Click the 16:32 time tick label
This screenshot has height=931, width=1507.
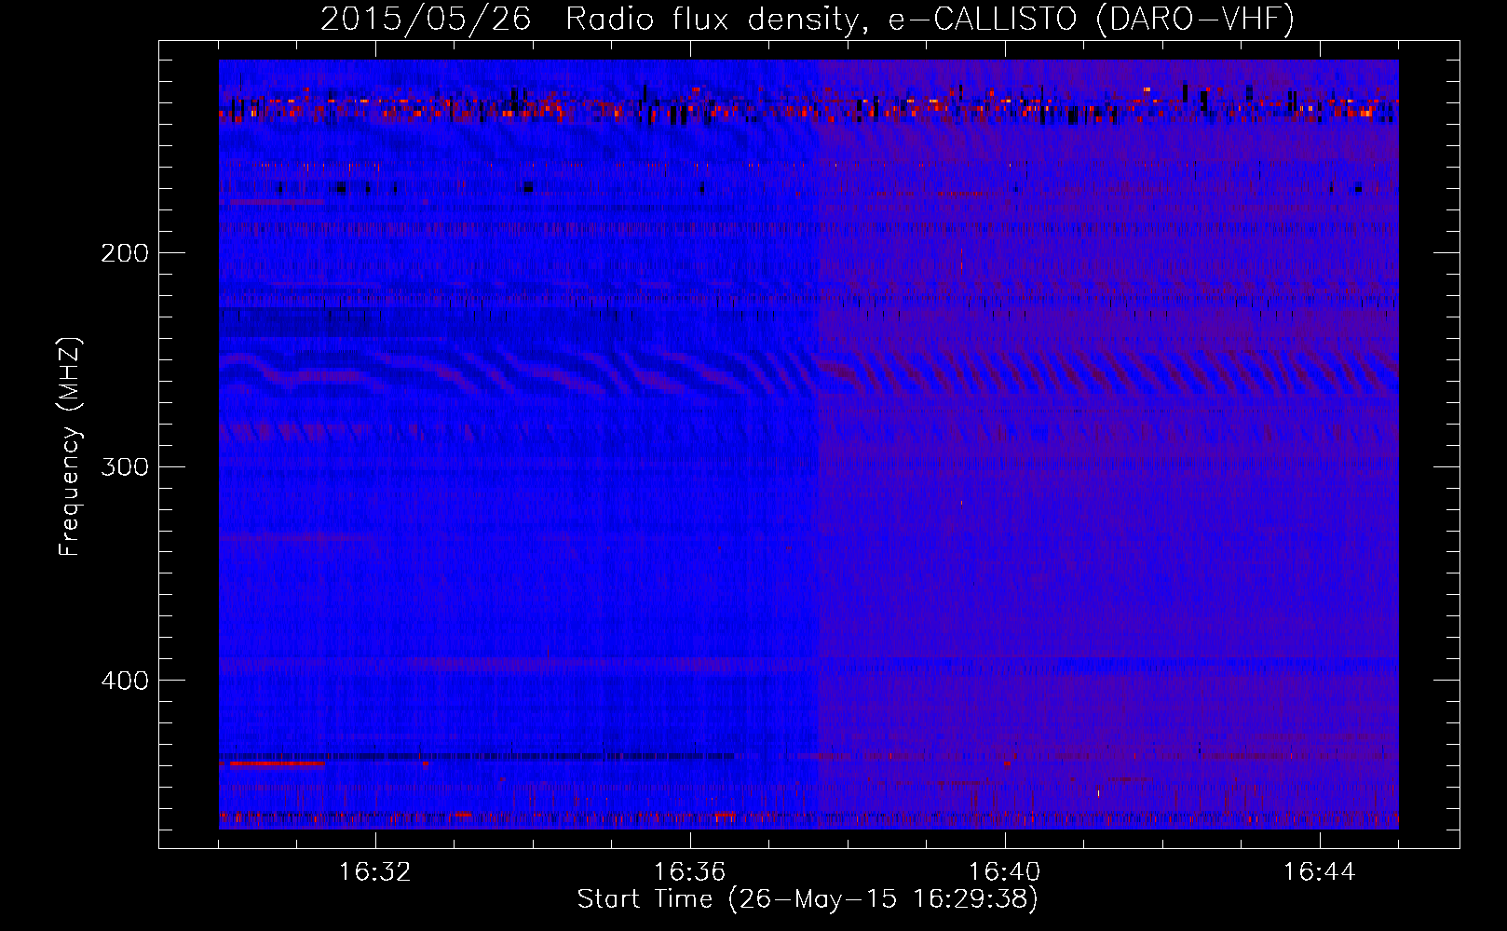(x=374, y=872)
